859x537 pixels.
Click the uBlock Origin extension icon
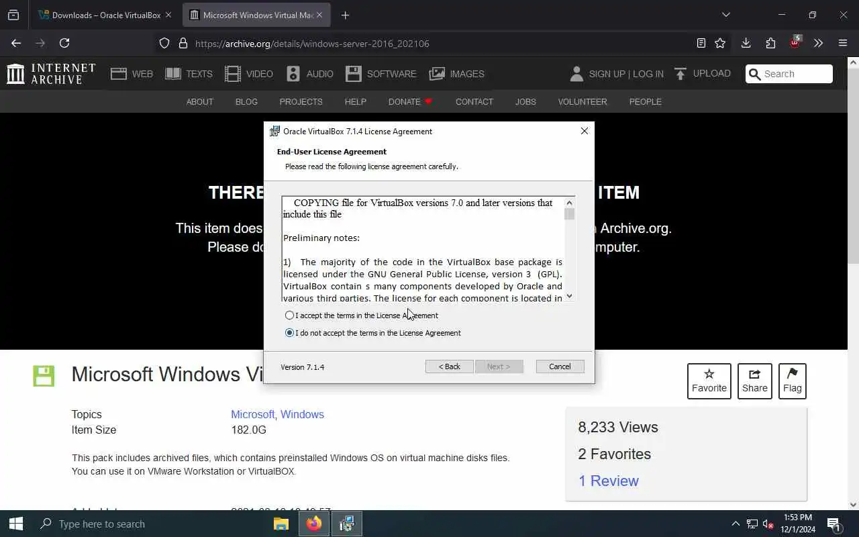click(x=795, y=43)
